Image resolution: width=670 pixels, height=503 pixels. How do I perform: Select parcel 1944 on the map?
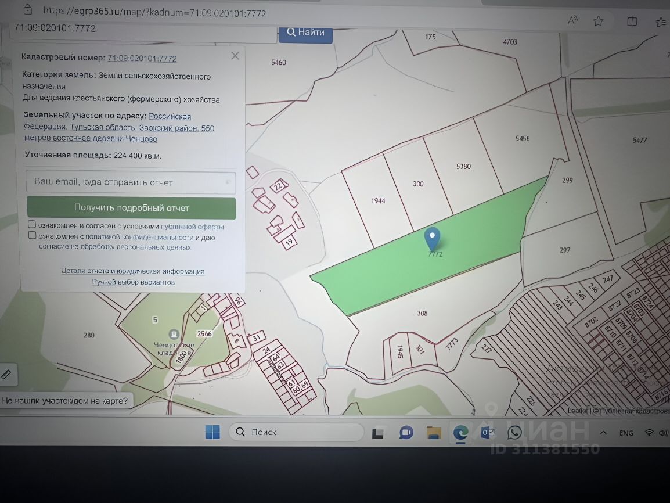point(378,200)
